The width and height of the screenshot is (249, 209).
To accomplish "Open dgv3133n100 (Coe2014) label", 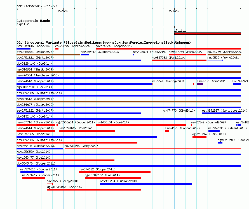I will [65, 187].
